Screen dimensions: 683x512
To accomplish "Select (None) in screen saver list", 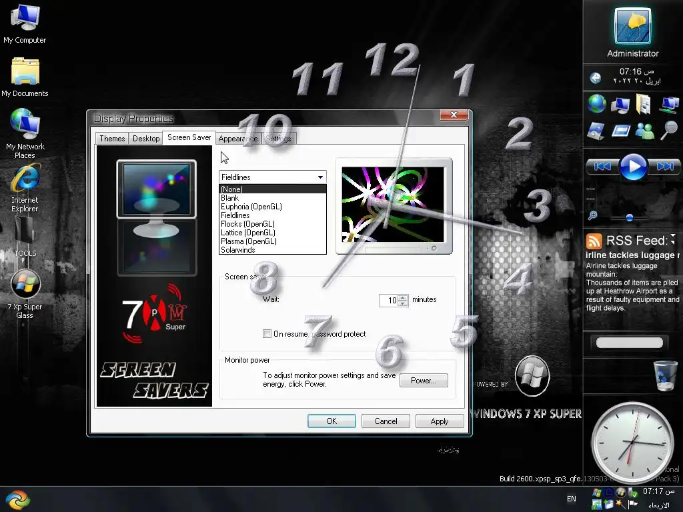I will [273, 189].
